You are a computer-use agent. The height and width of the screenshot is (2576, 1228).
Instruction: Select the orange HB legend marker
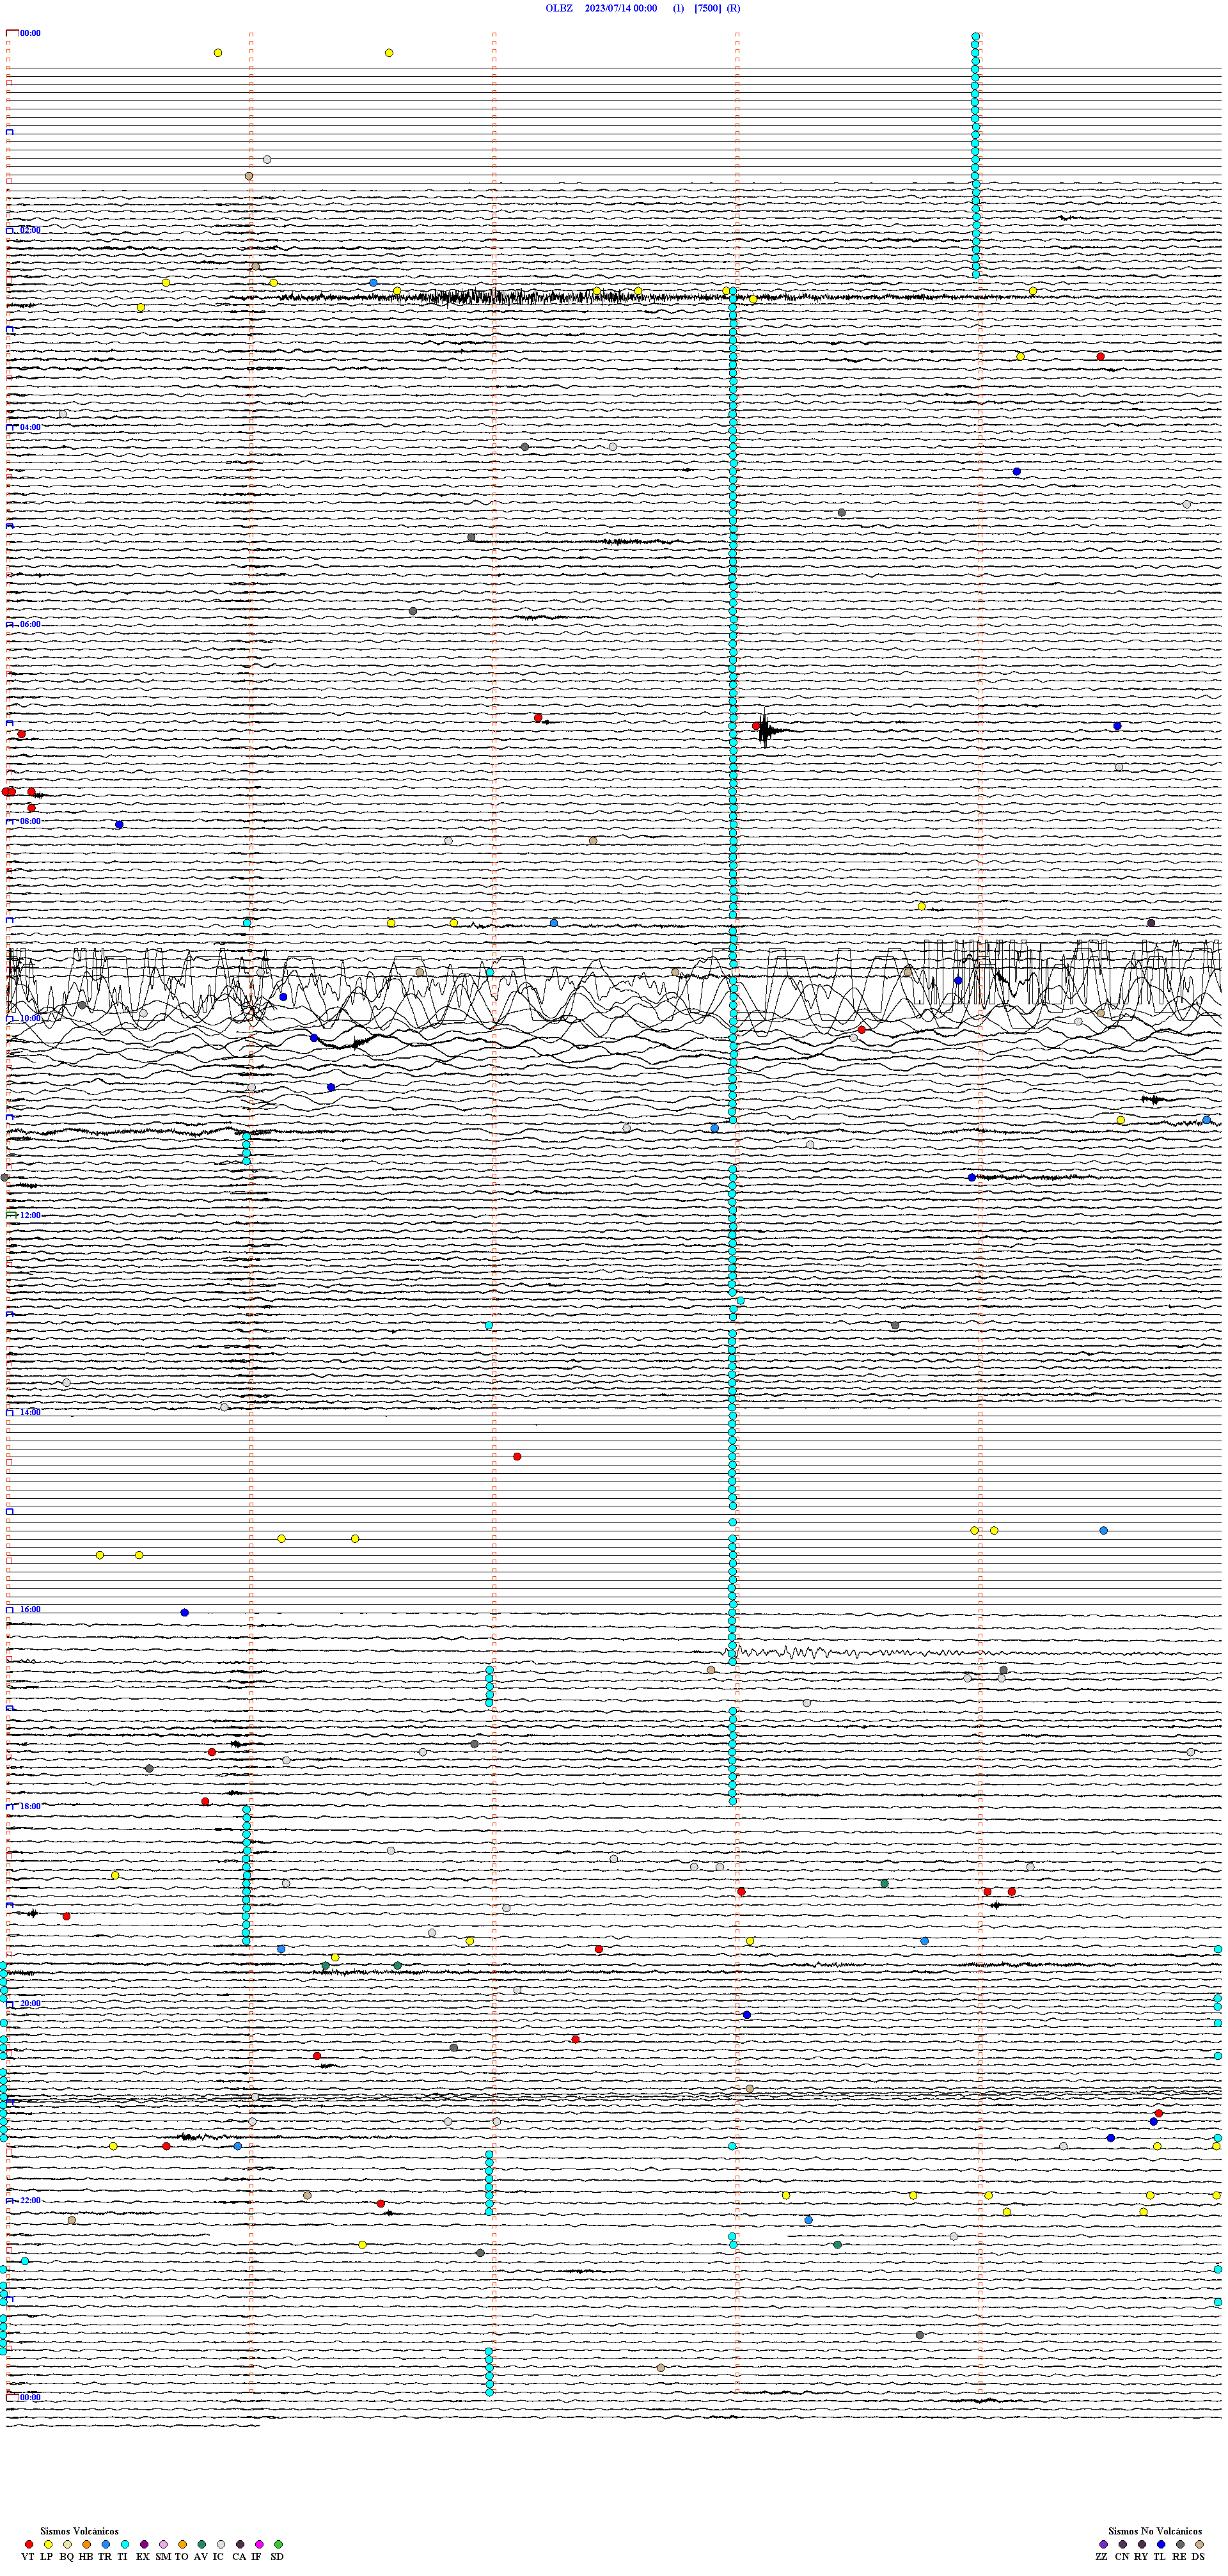pos(86,2543)
